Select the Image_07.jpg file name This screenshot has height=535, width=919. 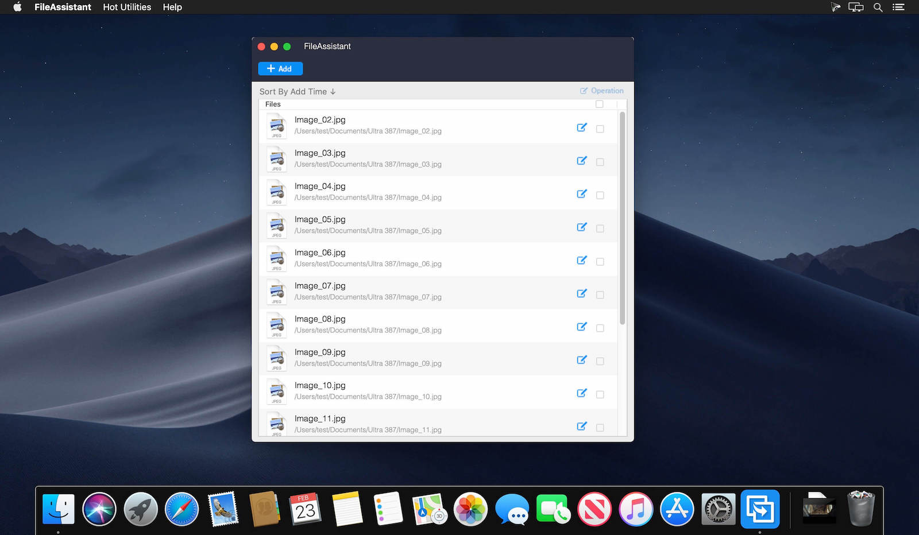320,286
